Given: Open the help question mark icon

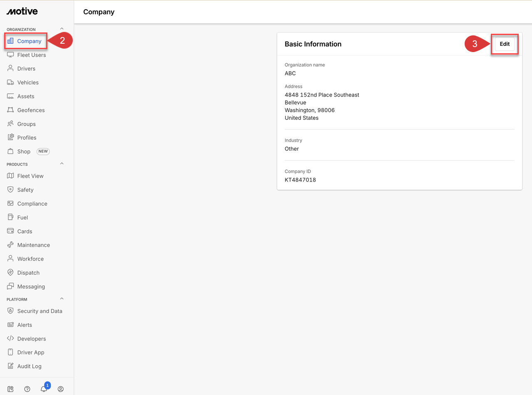Looking at the screenshot, I should click(27, 389).
